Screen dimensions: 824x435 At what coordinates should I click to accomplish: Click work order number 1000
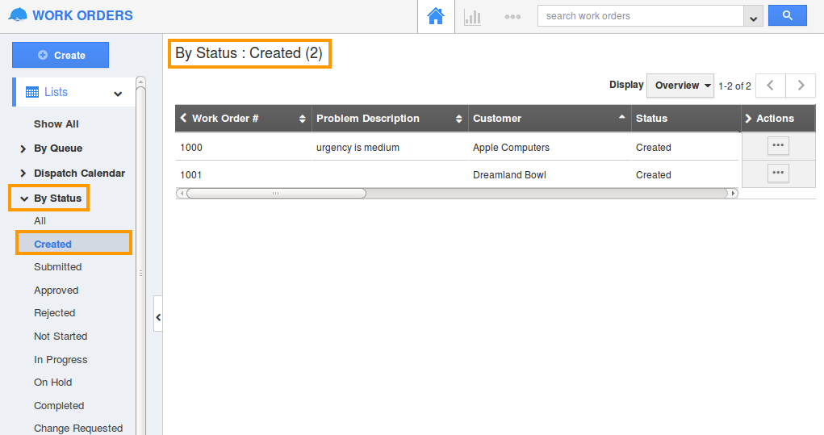191,148
